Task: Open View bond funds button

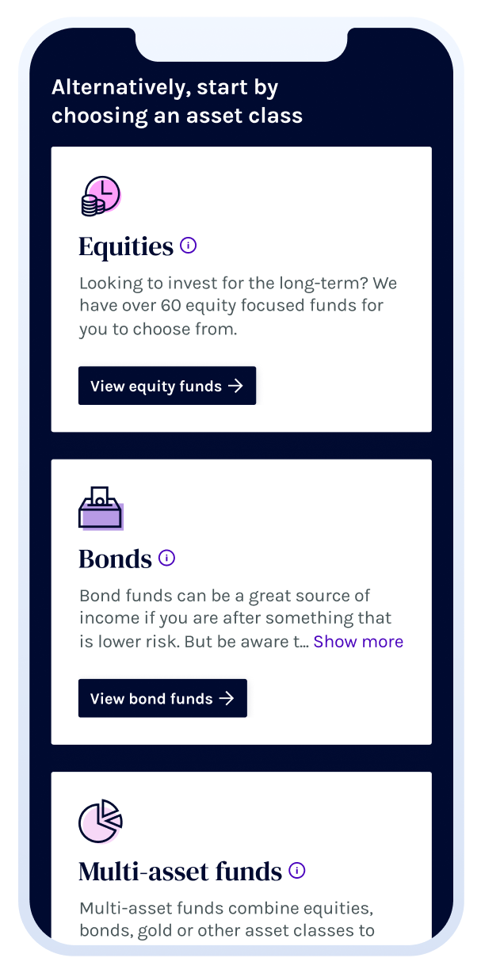Action: pos(162,698)
